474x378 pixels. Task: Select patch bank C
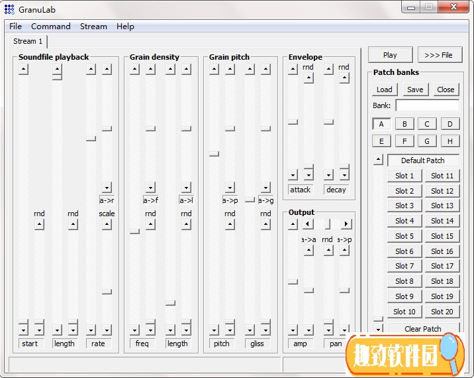pos(427,124)
